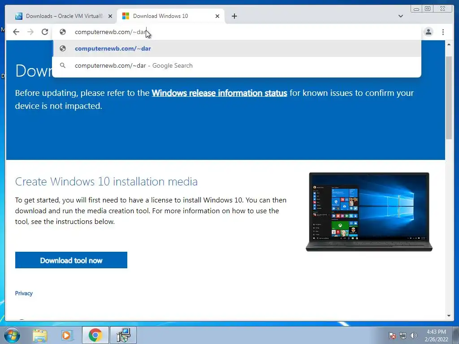Open the Privacy link
The width and height of the screenshot is (459, 344).
coord(24,293)
